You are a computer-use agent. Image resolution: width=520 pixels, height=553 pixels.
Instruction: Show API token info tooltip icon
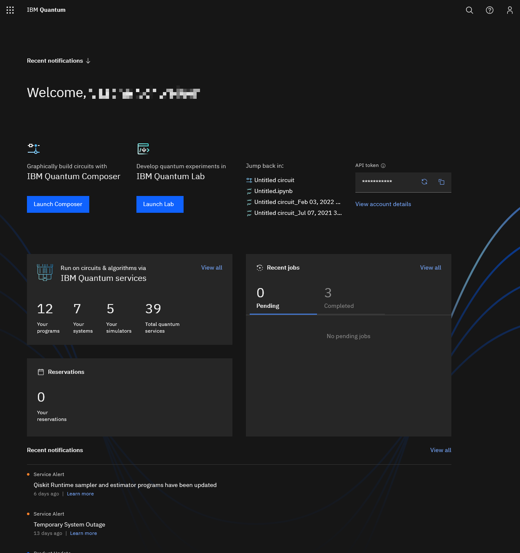[383, 166]
